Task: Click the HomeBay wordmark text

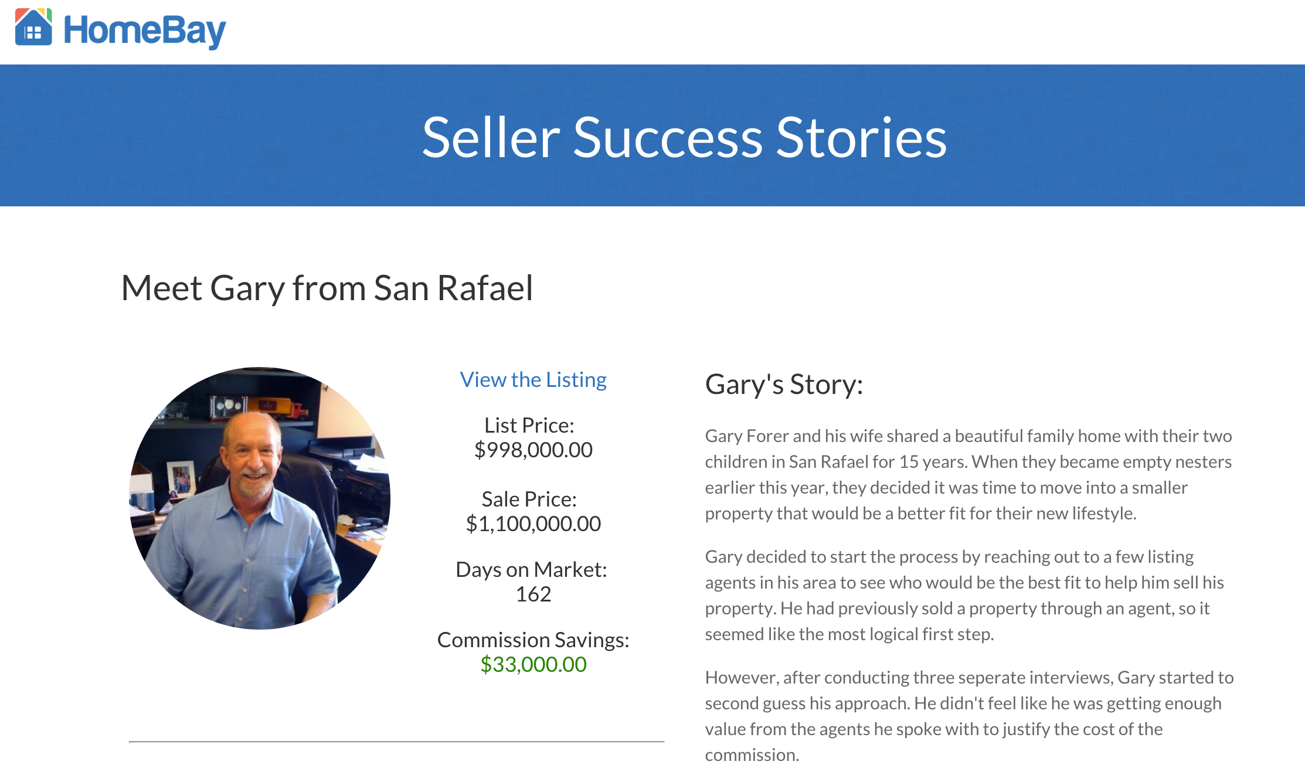Action: click(x=144, y=30)
